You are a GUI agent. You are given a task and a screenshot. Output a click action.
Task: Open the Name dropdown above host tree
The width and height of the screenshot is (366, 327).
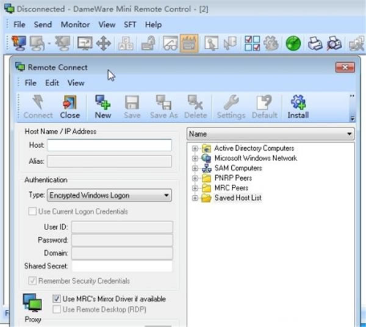click(350, 134)
